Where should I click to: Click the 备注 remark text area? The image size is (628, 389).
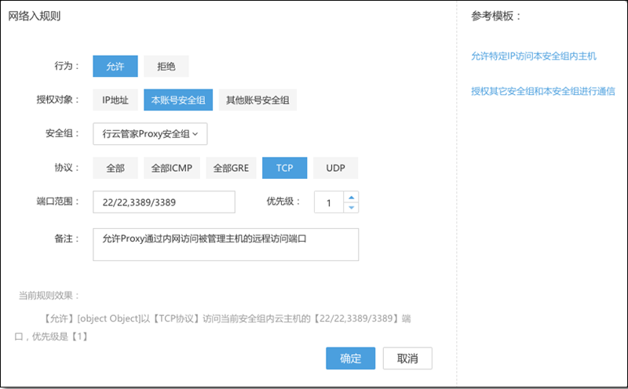[x=225, y=245]
